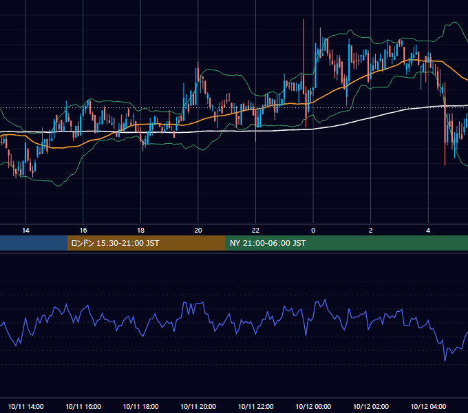Viewport: 468px width, 413px height.
Task: Click the 10/11 16:00 timestamp label
Action: 83,406
